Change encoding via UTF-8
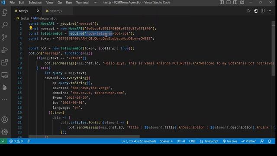The height and width of the screenshot is (156, 277). tap(181, 141)
